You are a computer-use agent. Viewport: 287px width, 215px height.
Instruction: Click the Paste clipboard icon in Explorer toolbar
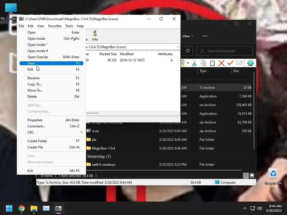(212, 63)
